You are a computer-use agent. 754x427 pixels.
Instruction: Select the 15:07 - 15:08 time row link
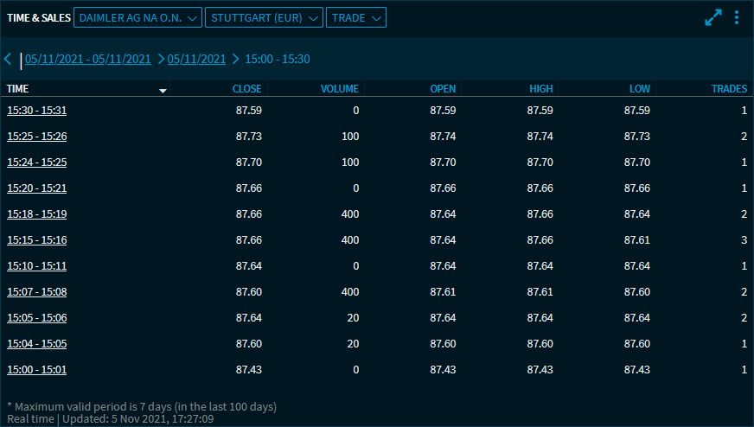[37, 292]
